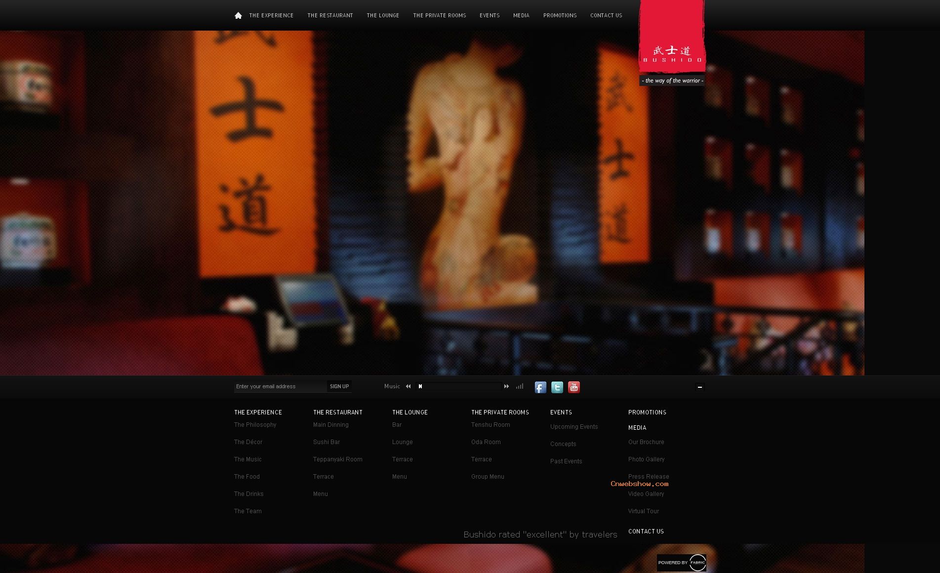Open The Restaurant top menu

click(x=330, y=15)
